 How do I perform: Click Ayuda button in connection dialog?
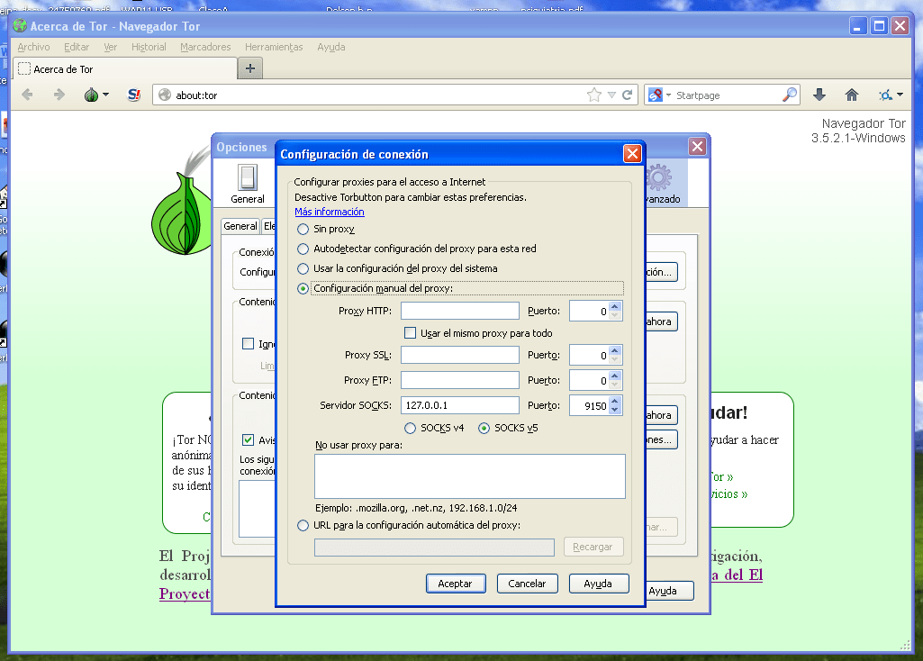[x=598, y=584]
